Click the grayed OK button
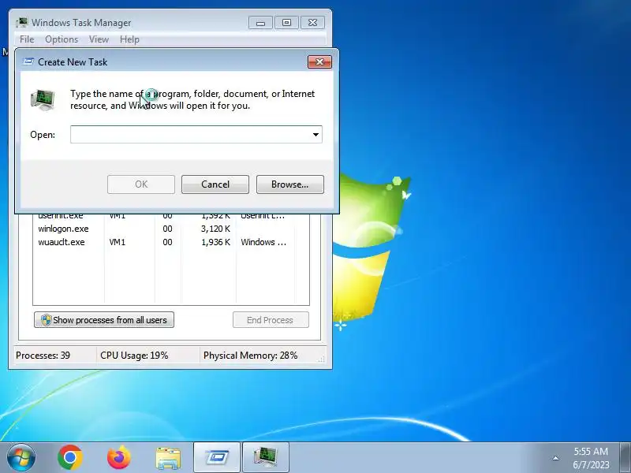631x473 pixels. point(141,184)
